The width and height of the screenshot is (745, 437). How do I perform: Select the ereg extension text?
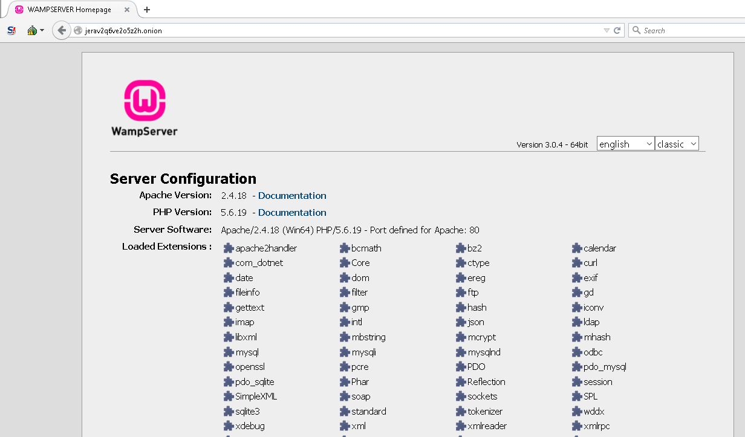click(477, 278)
